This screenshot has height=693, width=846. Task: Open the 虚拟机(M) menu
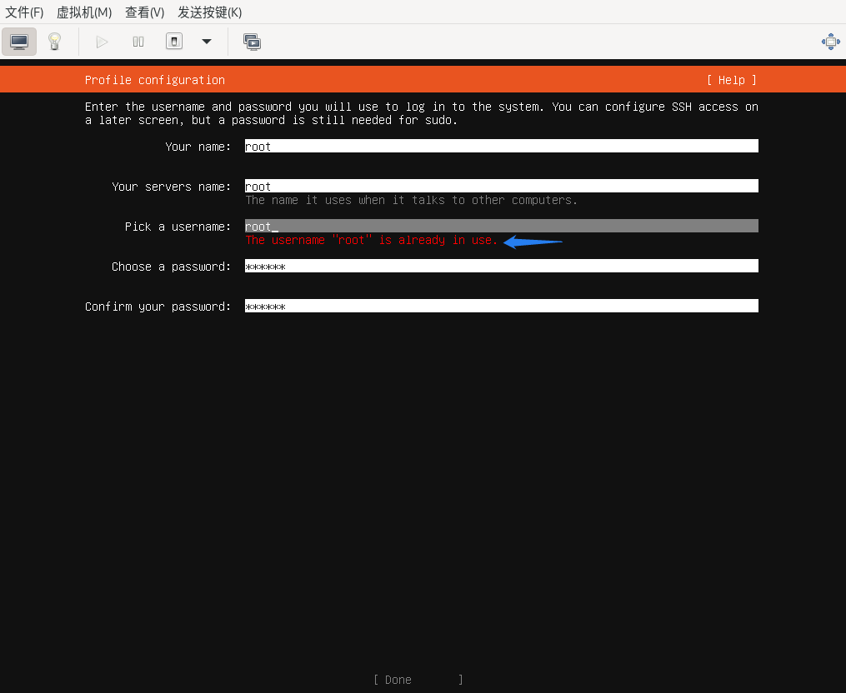tap(84, 12)
